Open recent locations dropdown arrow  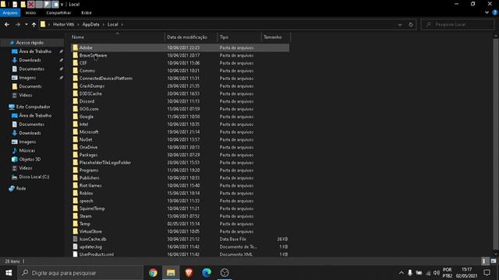point(26,24)
